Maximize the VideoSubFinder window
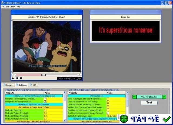Image resolution: width=173 pixels, height=125 pixels. point(166,3)
